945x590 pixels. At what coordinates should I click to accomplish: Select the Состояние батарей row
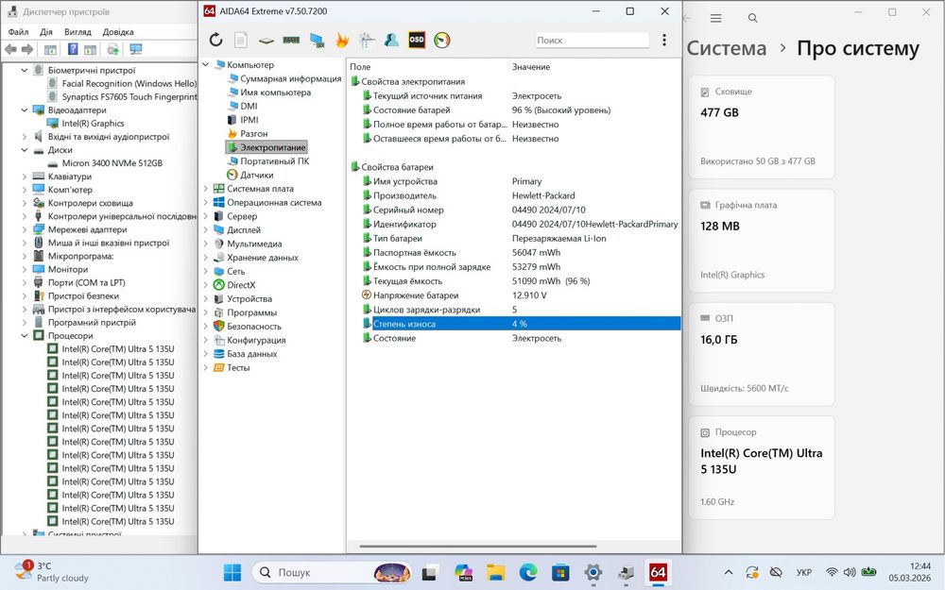[521, 110]
